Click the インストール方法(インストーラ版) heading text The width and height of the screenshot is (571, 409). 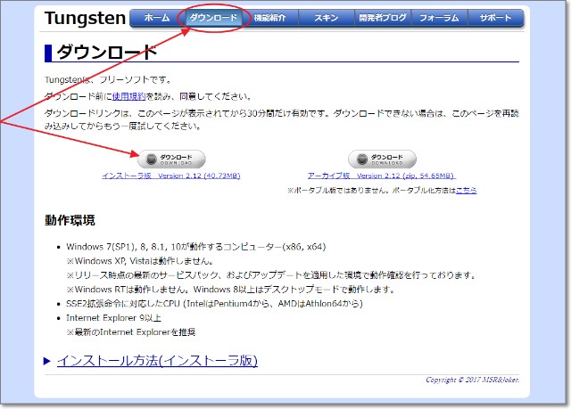(157, 361)
